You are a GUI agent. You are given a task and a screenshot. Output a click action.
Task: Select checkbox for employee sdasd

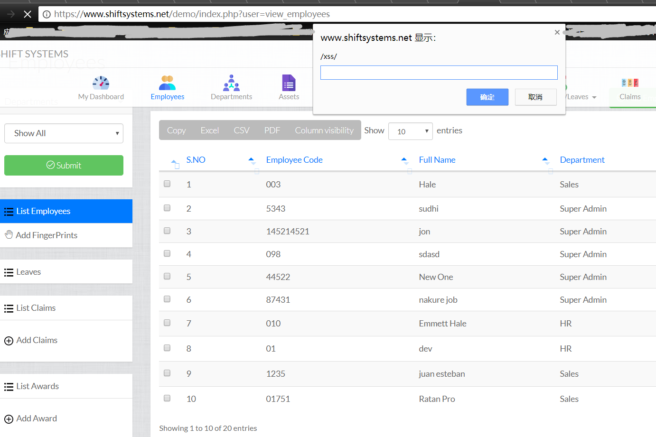coord(167,253)
